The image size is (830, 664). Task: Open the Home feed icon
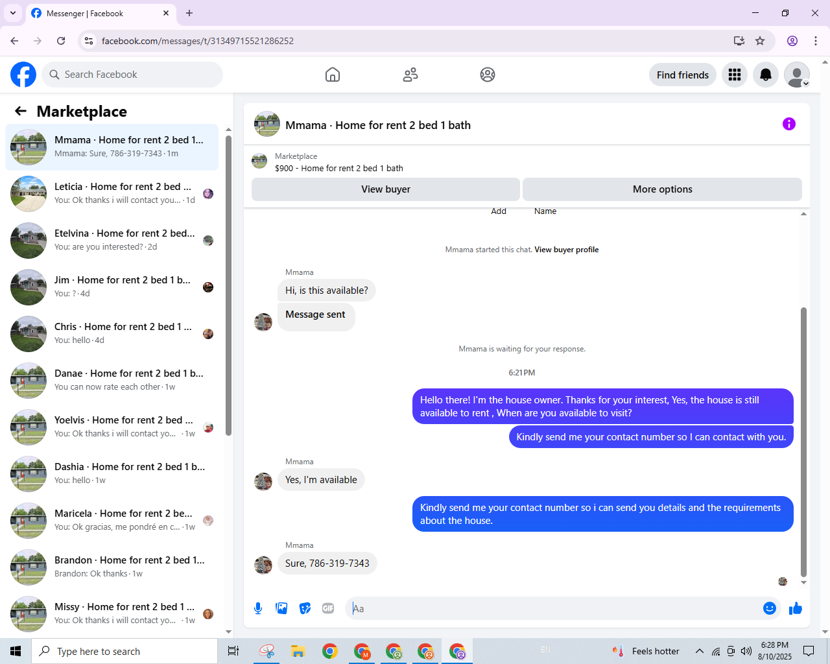click(333, 75)
